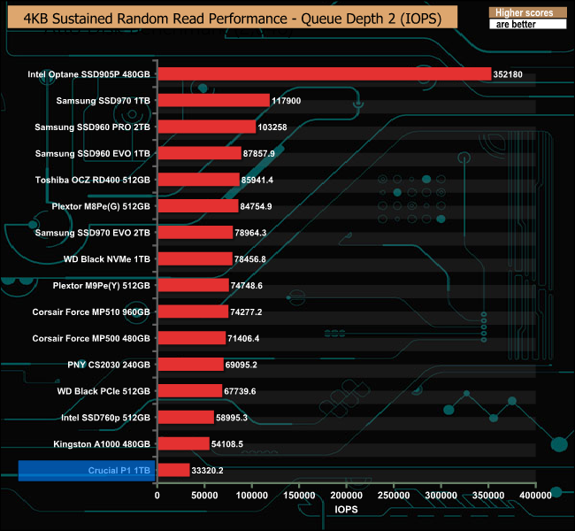575x531 pixels.
Task: Select the 'Toshiba OCZ RD400 512GB' label
Action: tap(93, 180)
